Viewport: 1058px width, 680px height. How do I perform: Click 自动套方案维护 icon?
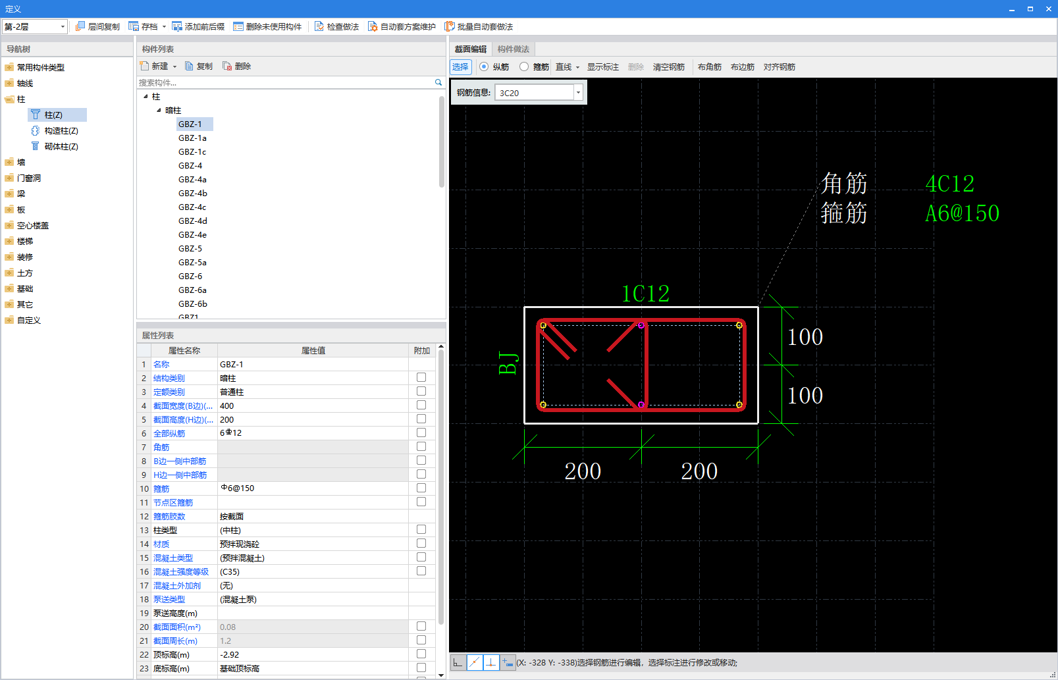(x=373, y=26)
